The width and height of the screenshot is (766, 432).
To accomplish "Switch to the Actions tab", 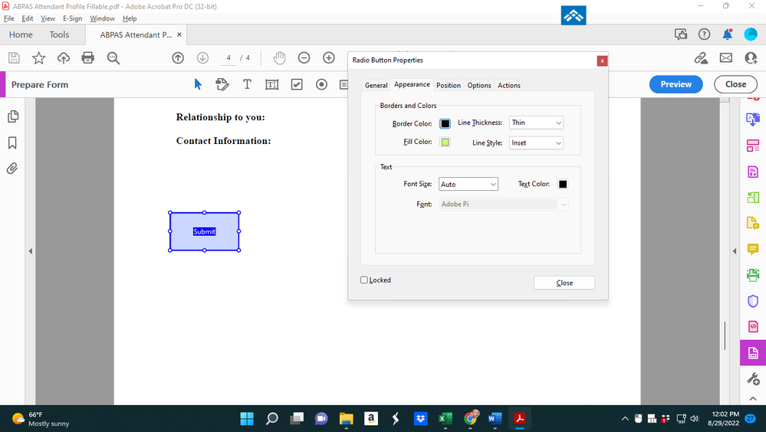I will coord(509,86).
